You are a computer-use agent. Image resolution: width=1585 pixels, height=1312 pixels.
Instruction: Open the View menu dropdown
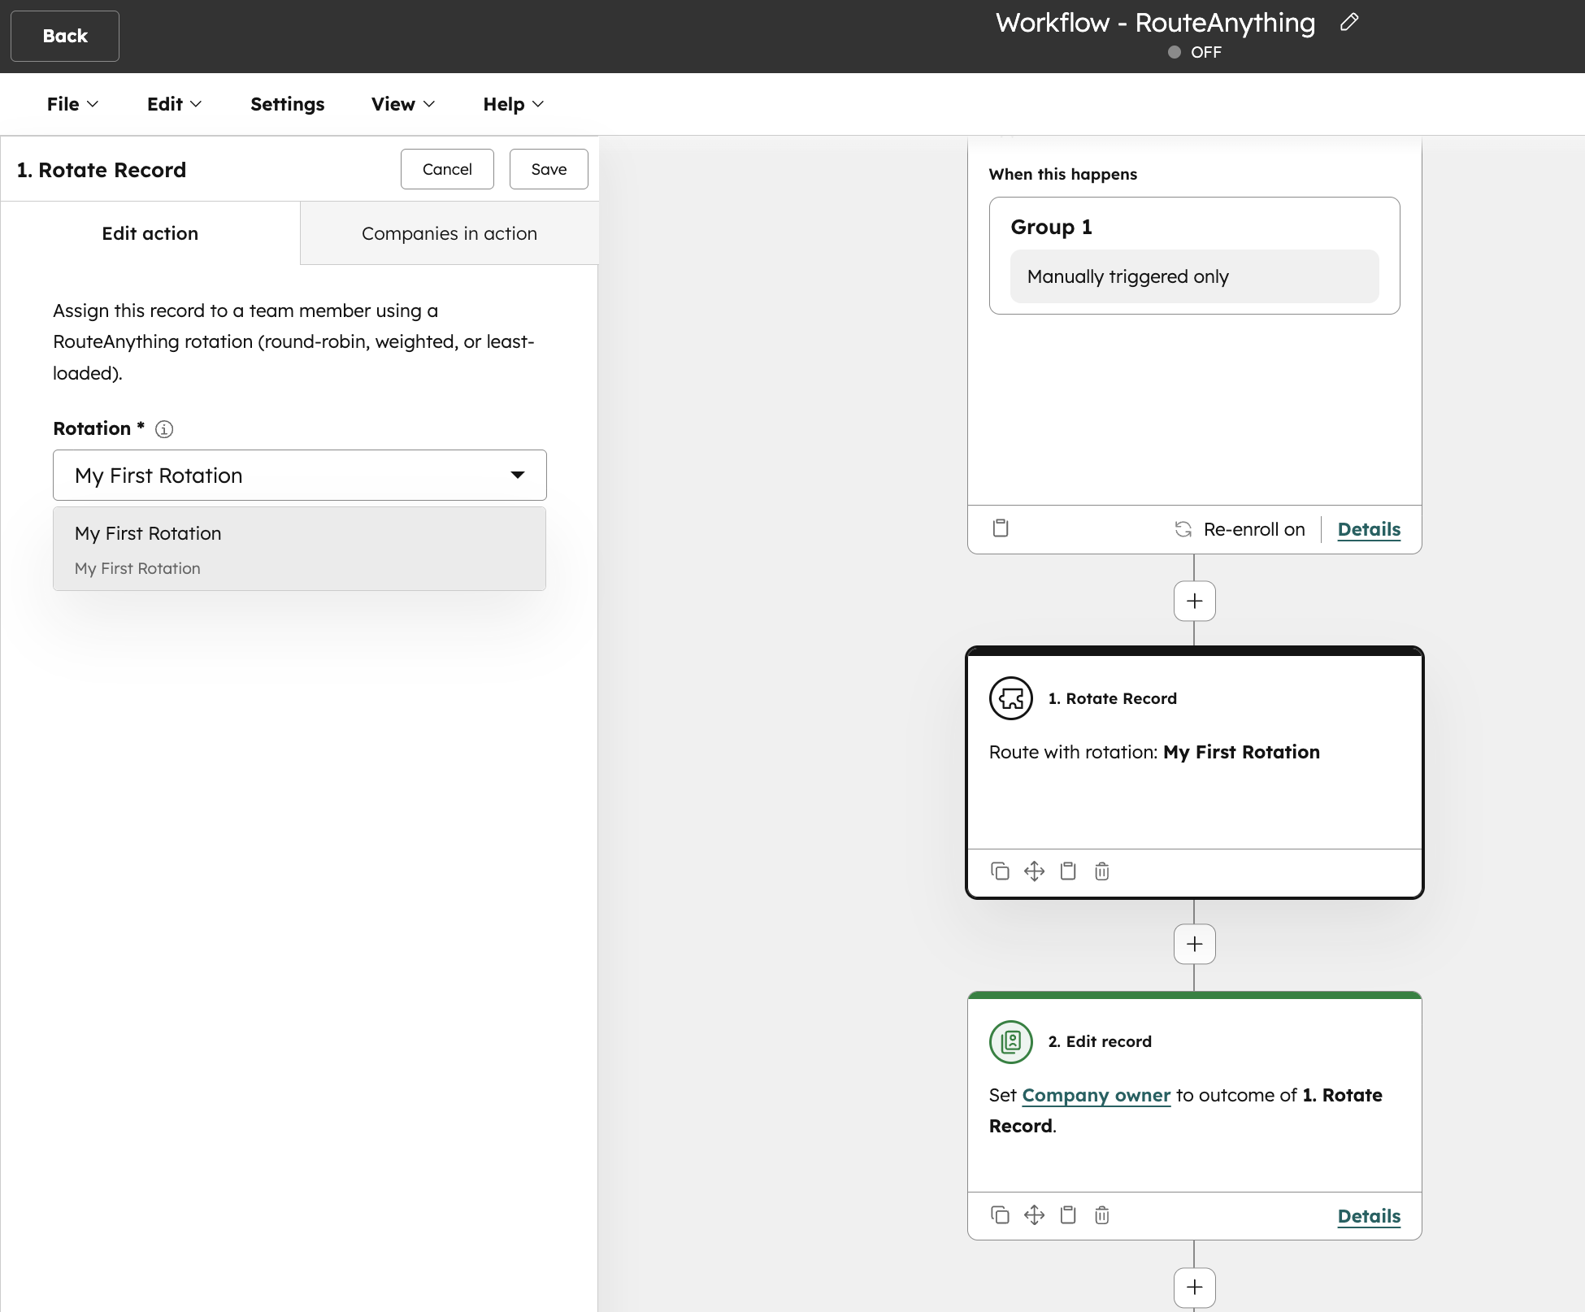point(403,104)
